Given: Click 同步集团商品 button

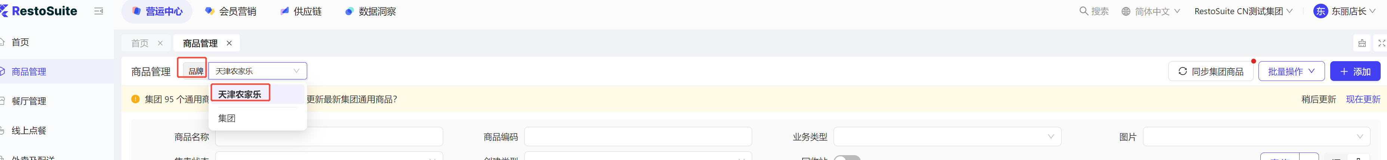Looking at the screenshot, I should pyautogui.click(x=1210, y=71).
